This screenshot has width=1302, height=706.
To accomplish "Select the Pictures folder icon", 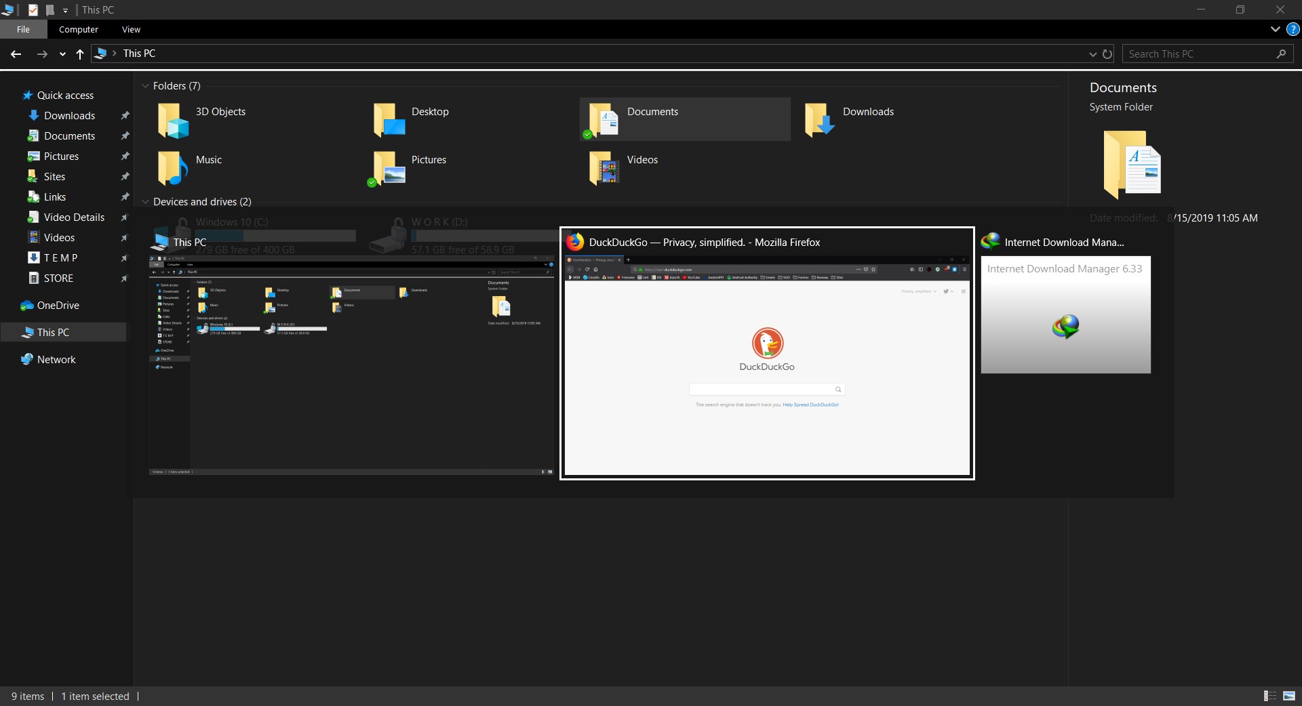I will click(387, 168).
